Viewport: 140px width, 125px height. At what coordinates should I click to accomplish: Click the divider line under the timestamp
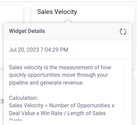click(68, 59)
